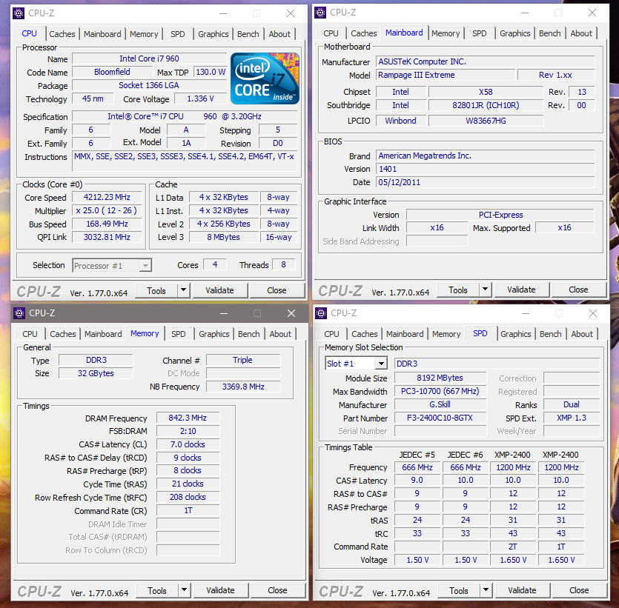Open the Graphics tab in the SPD window
This screenshot has width=619, height=608.
[x=515, y=334]
